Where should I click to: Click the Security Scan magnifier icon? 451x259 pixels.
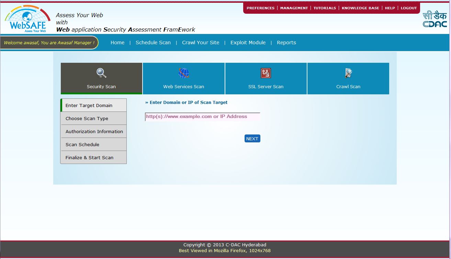101,73
